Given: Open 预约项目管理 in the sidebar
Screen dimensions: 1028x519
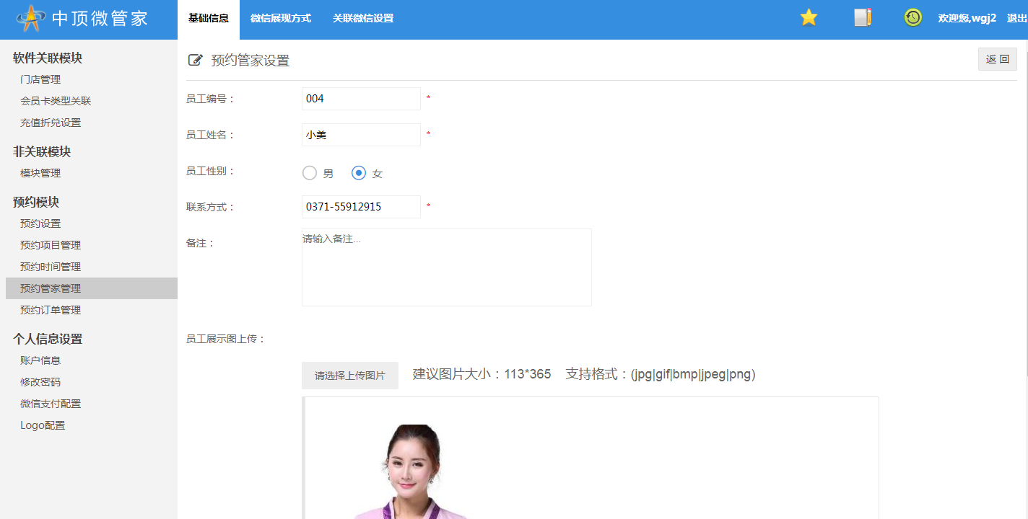Looking at the screenshot, I should (x=51, y=245).
